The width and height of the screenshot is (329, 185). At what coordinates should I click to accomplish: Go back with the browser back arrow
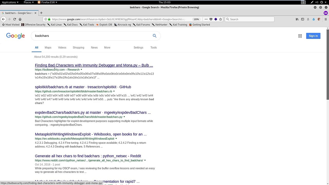[x=3, y=19]
